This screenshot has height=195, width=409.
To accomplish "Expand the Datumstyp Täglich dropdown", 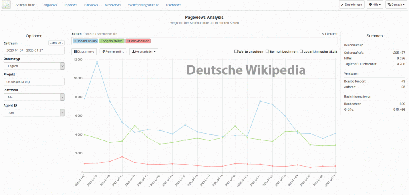I will (34, 66).
